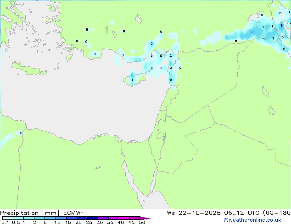This screenshot has height=224, width=291.
Task: Click the 20–25 mm legend color box
Action: tap(82, 218)
